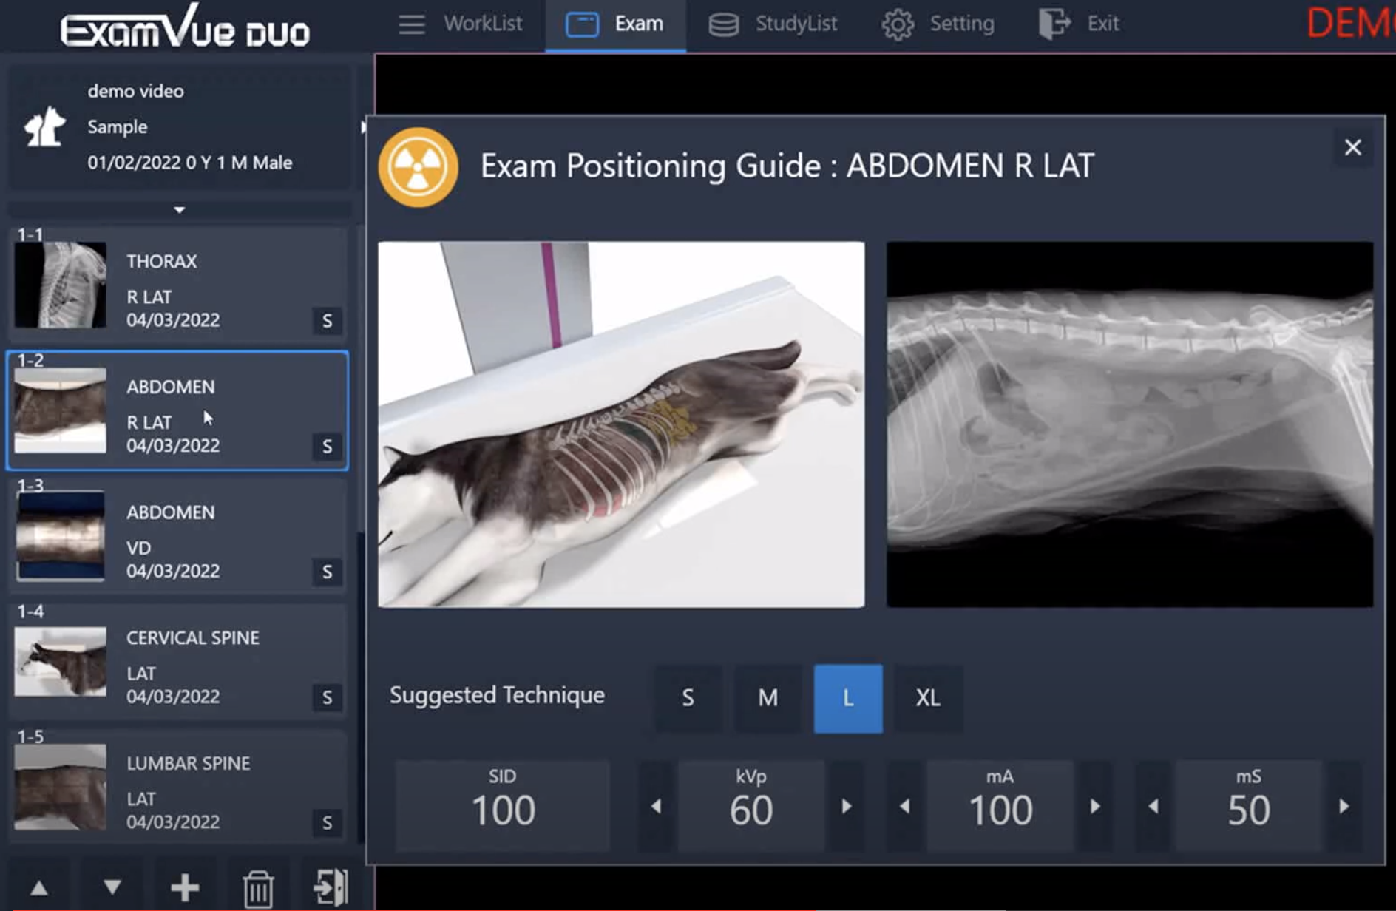The image size is (1396, 911).
Task: Decrease the kVp value
Action: 656,806
